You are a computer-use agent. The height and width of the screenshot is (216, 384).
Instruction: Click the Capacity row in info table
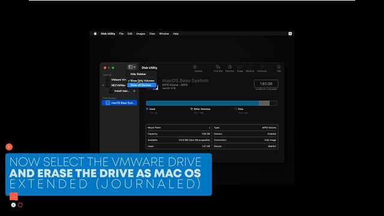point(179,134)
